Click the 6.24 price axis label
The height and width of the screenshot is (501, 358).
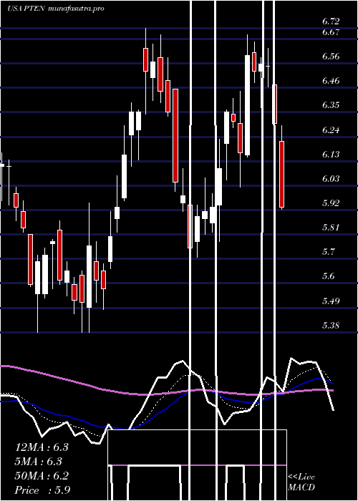pos(331,130)
